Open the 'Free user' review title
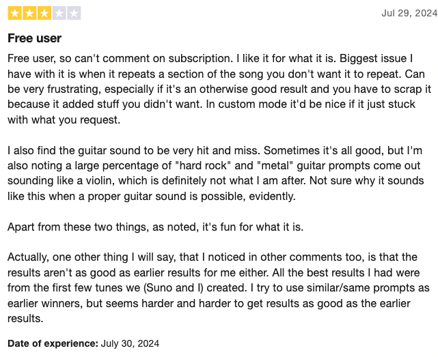The height and width of the screenshot is (357, 438). click(34, 38)
